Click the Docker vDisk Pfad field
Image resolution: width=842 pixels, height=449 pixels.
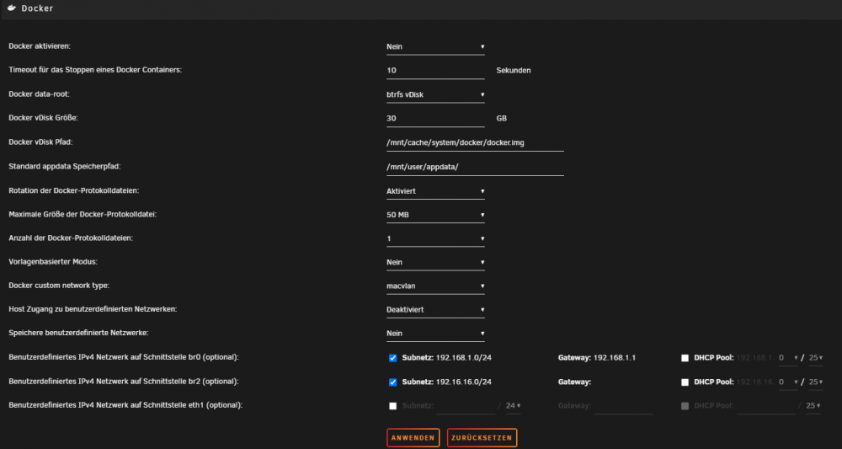(475, 143)
